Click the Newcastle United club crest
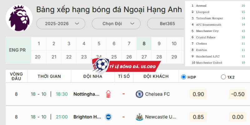The height and width of the screenshot is (125, 250). [139, 117]
